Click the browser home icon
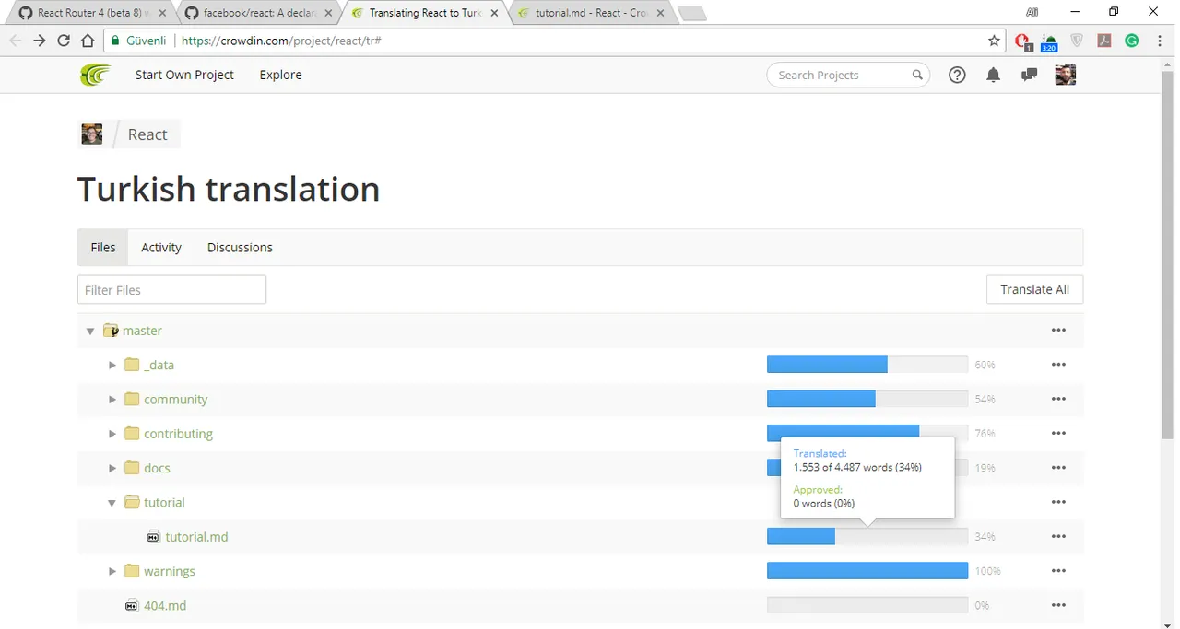The height and width of the screenshot is (629, 1180). tap(88, 41)
